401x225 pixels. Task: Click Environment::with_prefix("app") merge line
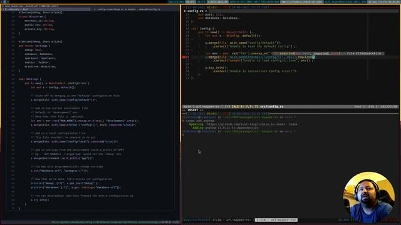tap(63, 158)
